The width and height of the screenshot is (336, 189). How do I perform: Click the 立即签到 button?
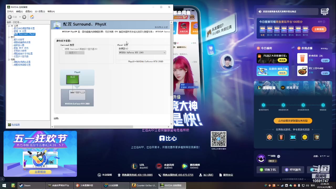[x=319, y=29]
